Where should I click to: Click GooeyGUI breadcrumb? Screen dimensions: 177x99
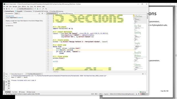click(x=19, y=11)
